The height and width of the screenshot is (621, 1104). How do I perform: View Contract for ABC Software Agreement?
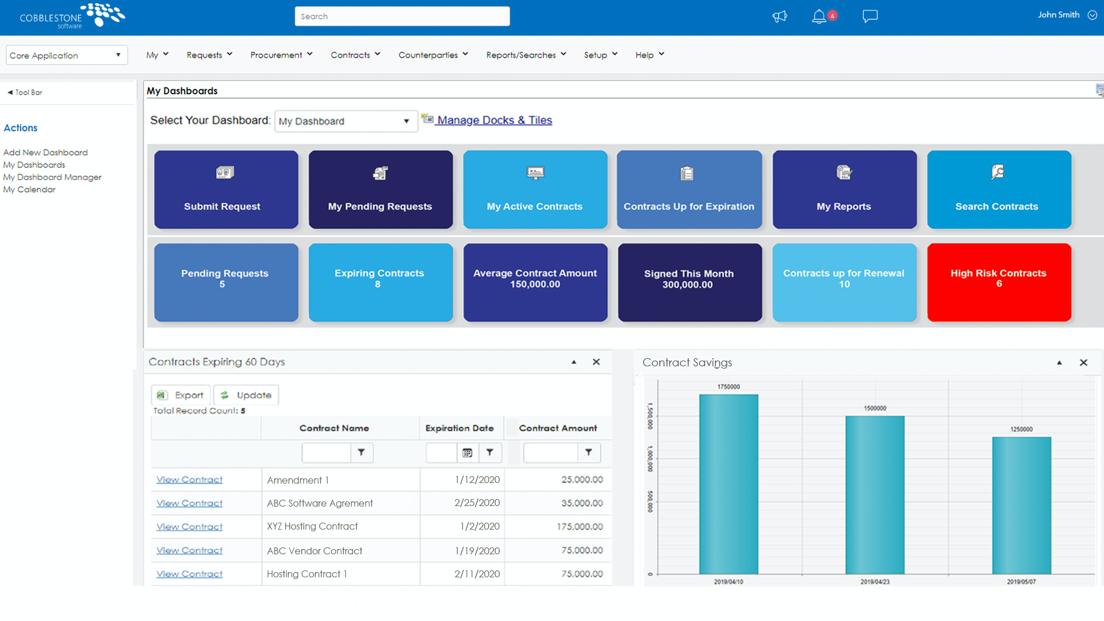pyautogui.click(x=189, y=503)
